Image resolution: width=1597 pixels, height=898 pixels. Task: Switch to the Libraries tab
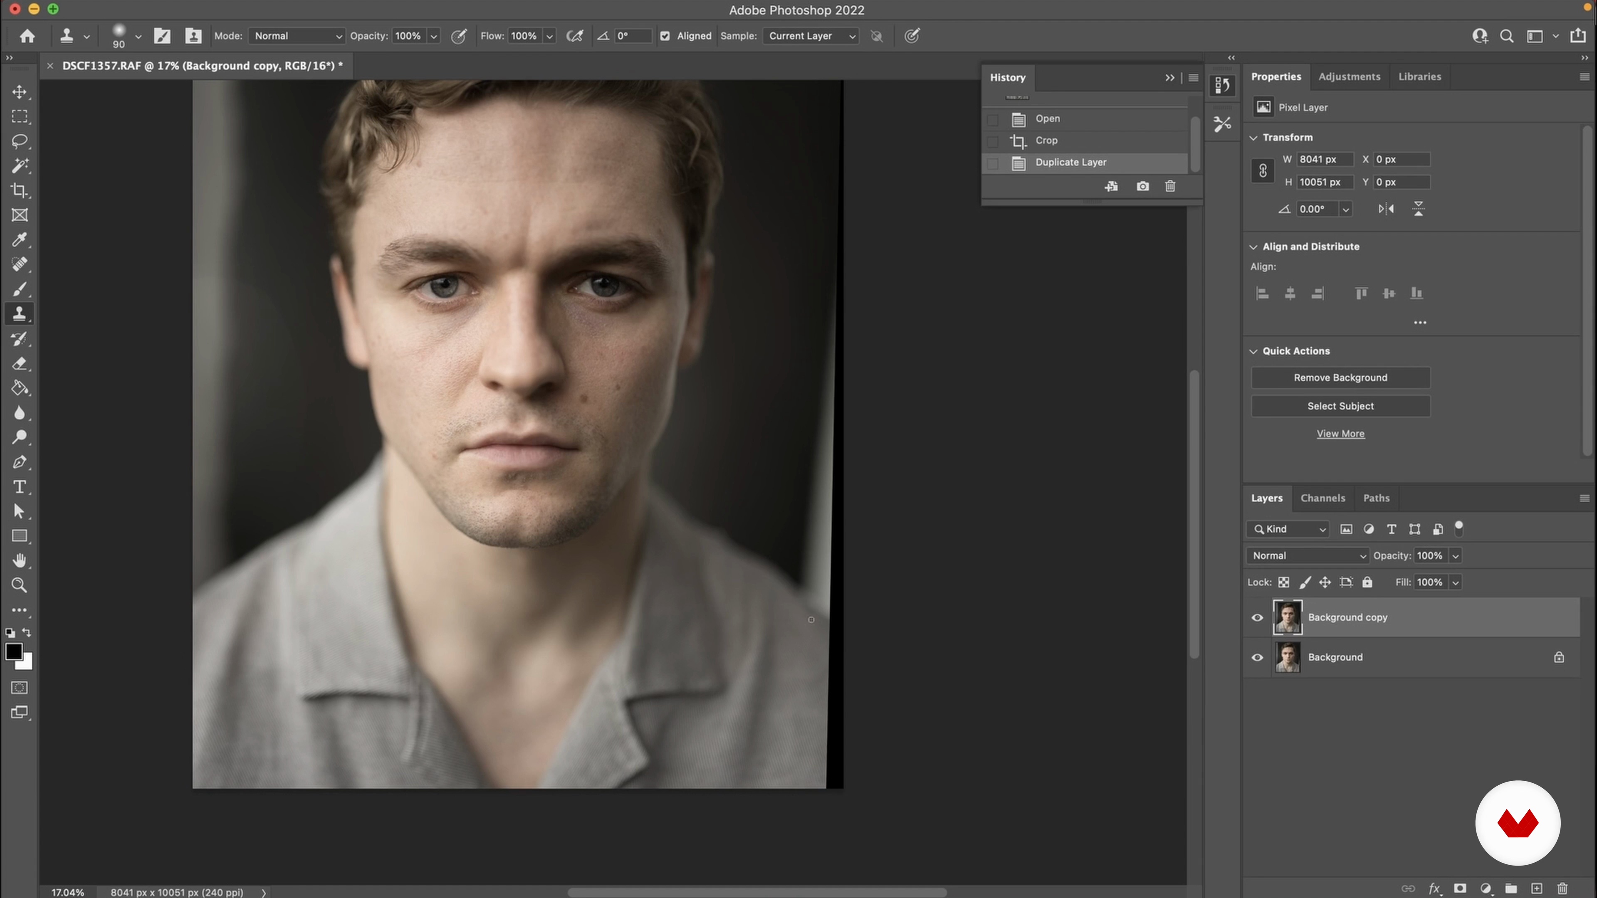click(1419, 77)
